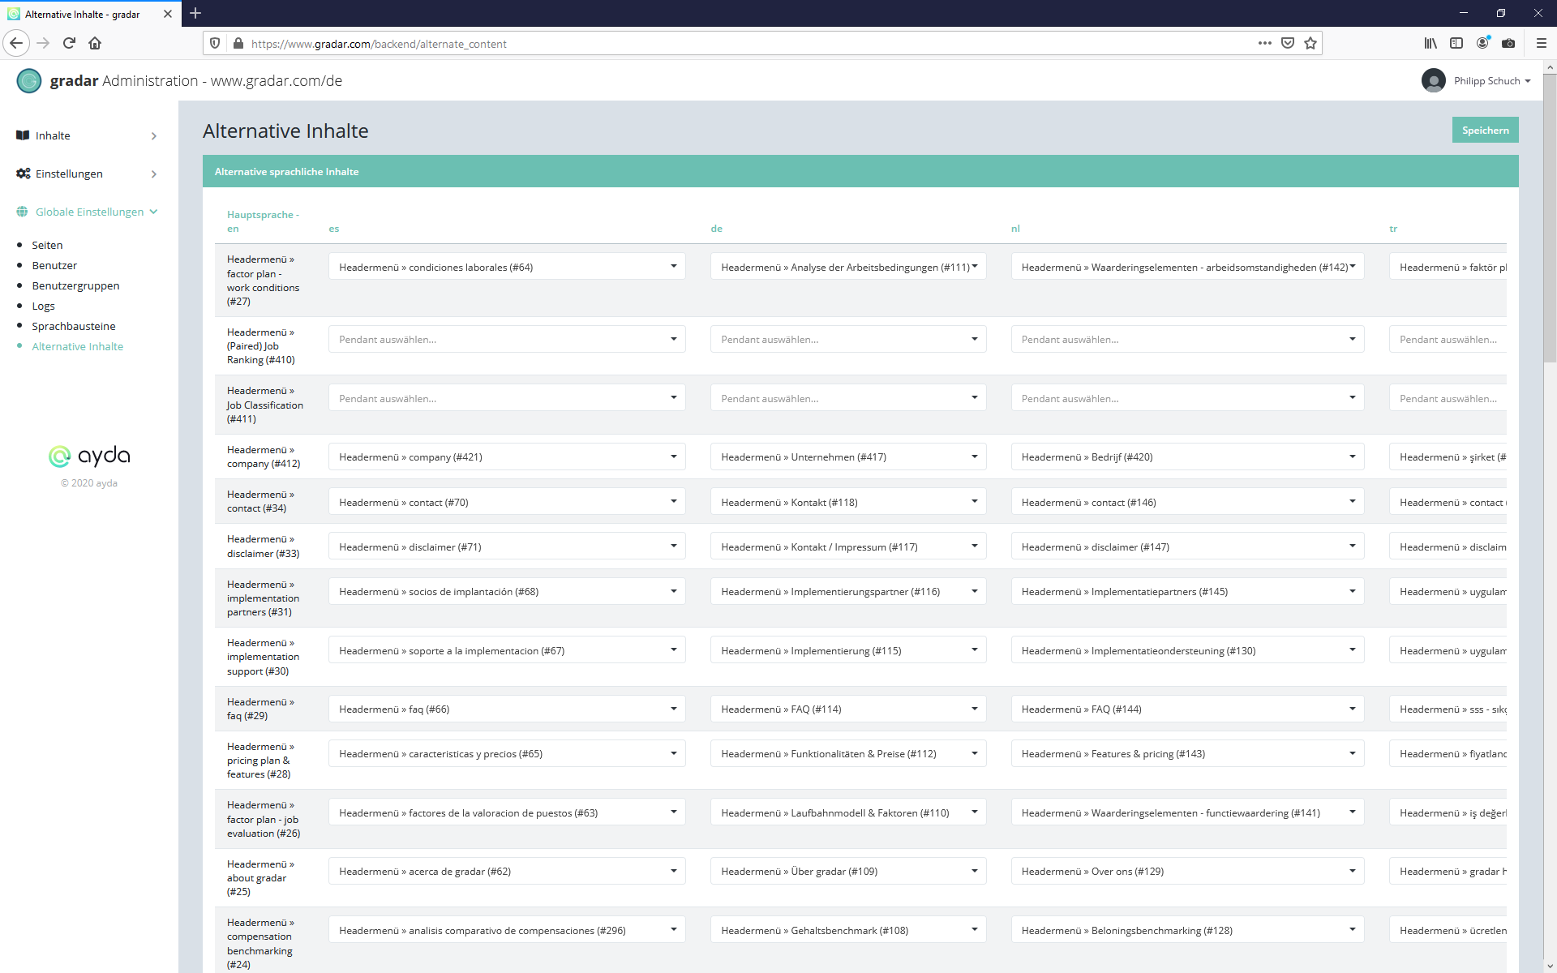1557x973 pixels.
Task: Open de dropdown showing Gehaltsbenchmark (#108)
Action: (848, 930)
